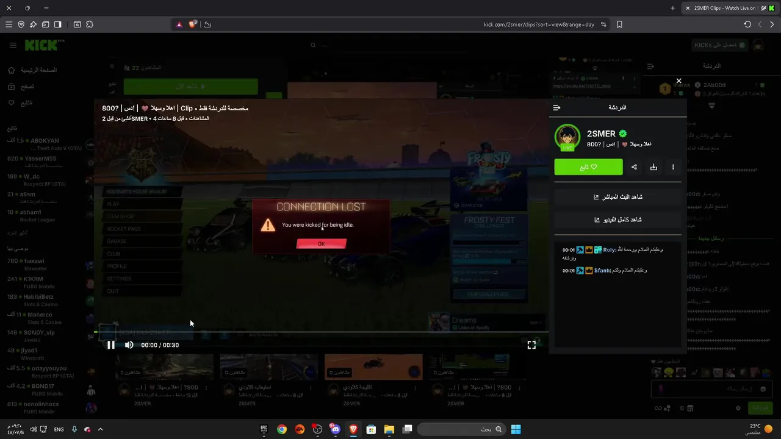
Task: Open Brave Shields lion icon
Action: [193, 24]
